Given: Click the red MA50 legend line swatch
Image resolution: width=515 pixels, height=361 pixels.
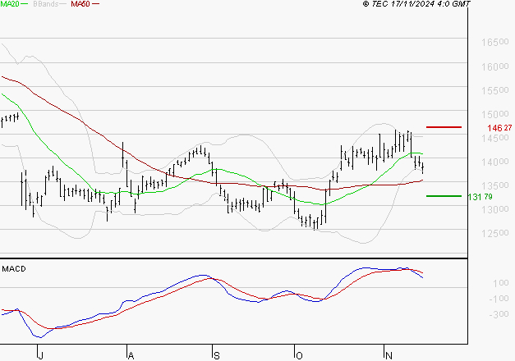Looking at the screenshot, I should pos(96,5).
